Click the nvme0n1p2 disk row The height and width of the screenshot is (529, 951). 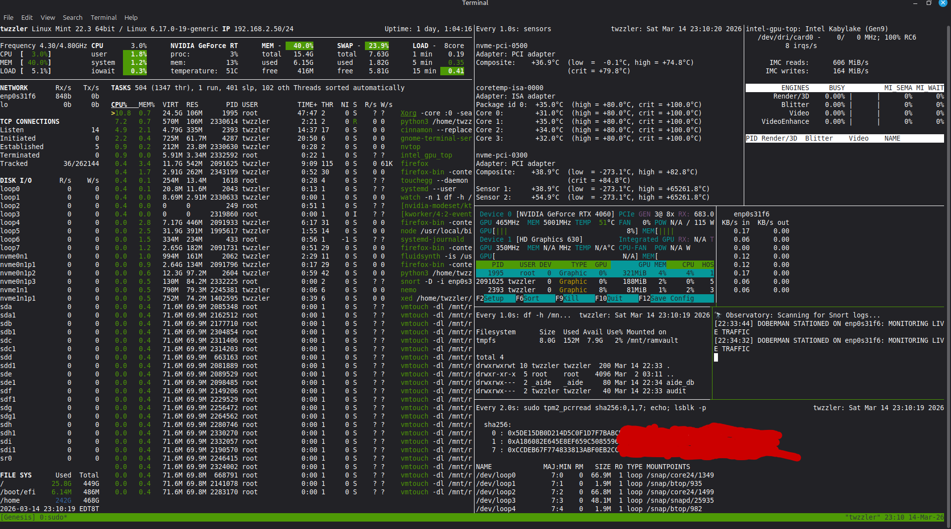50,273
